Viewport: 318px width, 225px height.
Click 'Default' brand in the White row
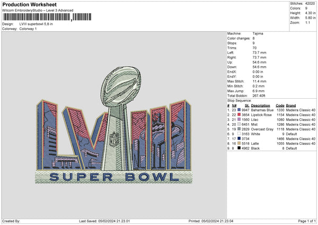click(291, 134)
